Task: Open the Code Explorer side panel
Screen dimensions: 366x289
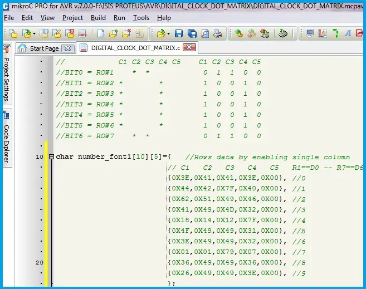Action: pos(7,138)
